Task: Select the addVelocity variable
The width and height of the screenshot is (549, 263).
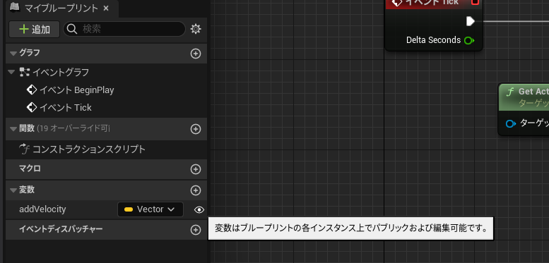Action: [x=42, y=209]
